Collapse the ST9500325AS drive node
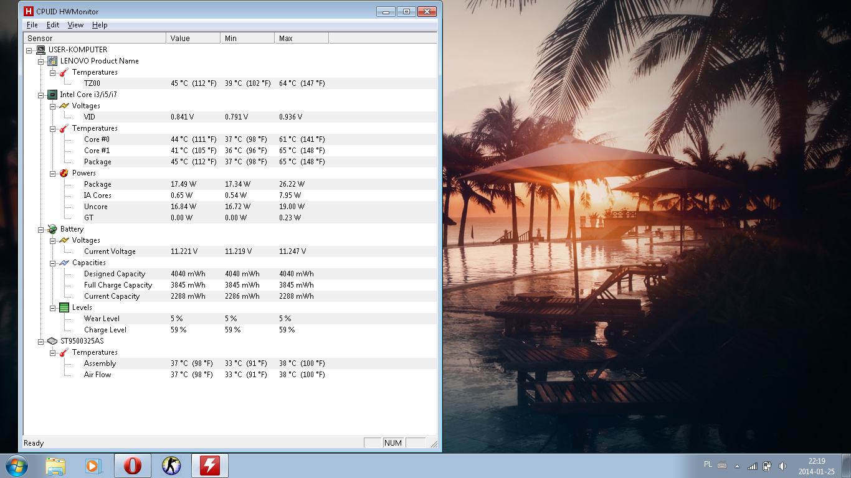The image size is (851, 478). click(41, 341)
